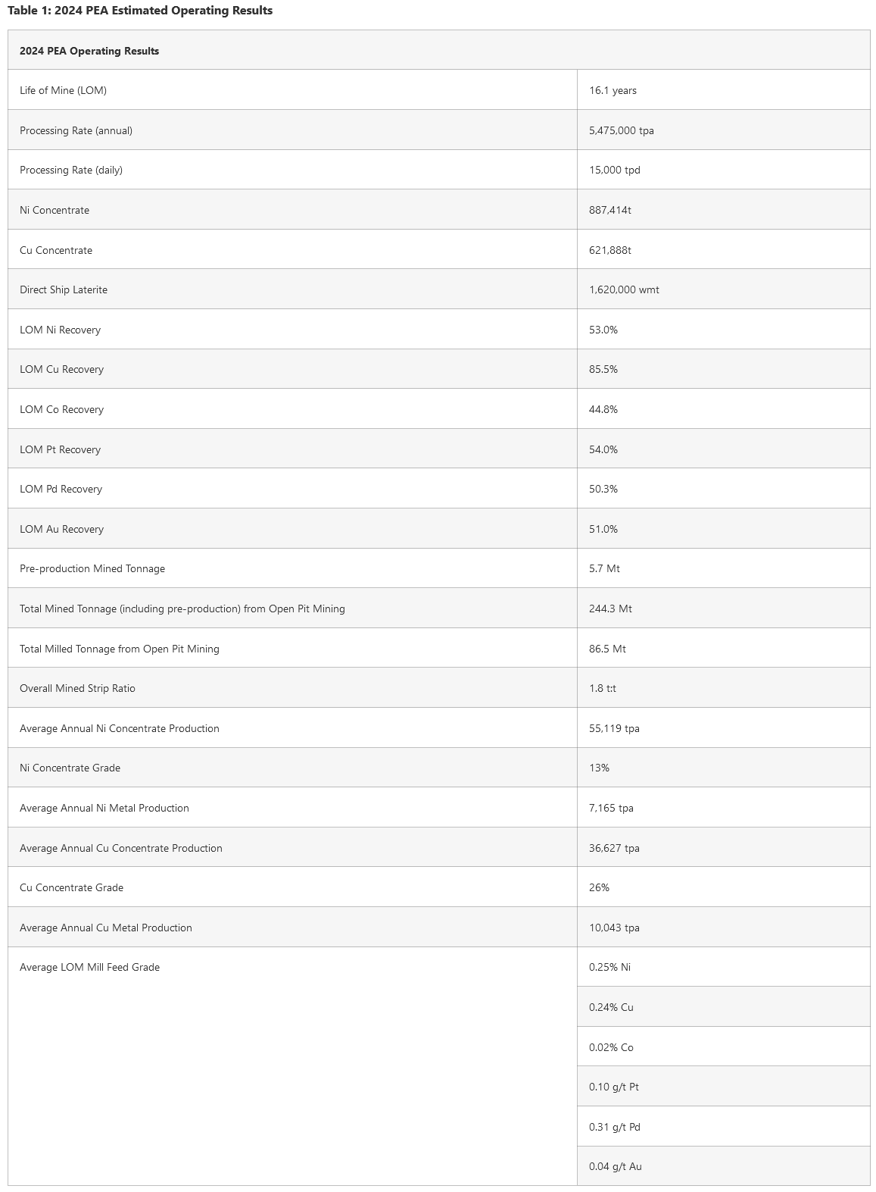This screenshot has width=876, height=1192.
Task: Click the 'LOM Pd Recovery' label cell
Action: [61, 489]
